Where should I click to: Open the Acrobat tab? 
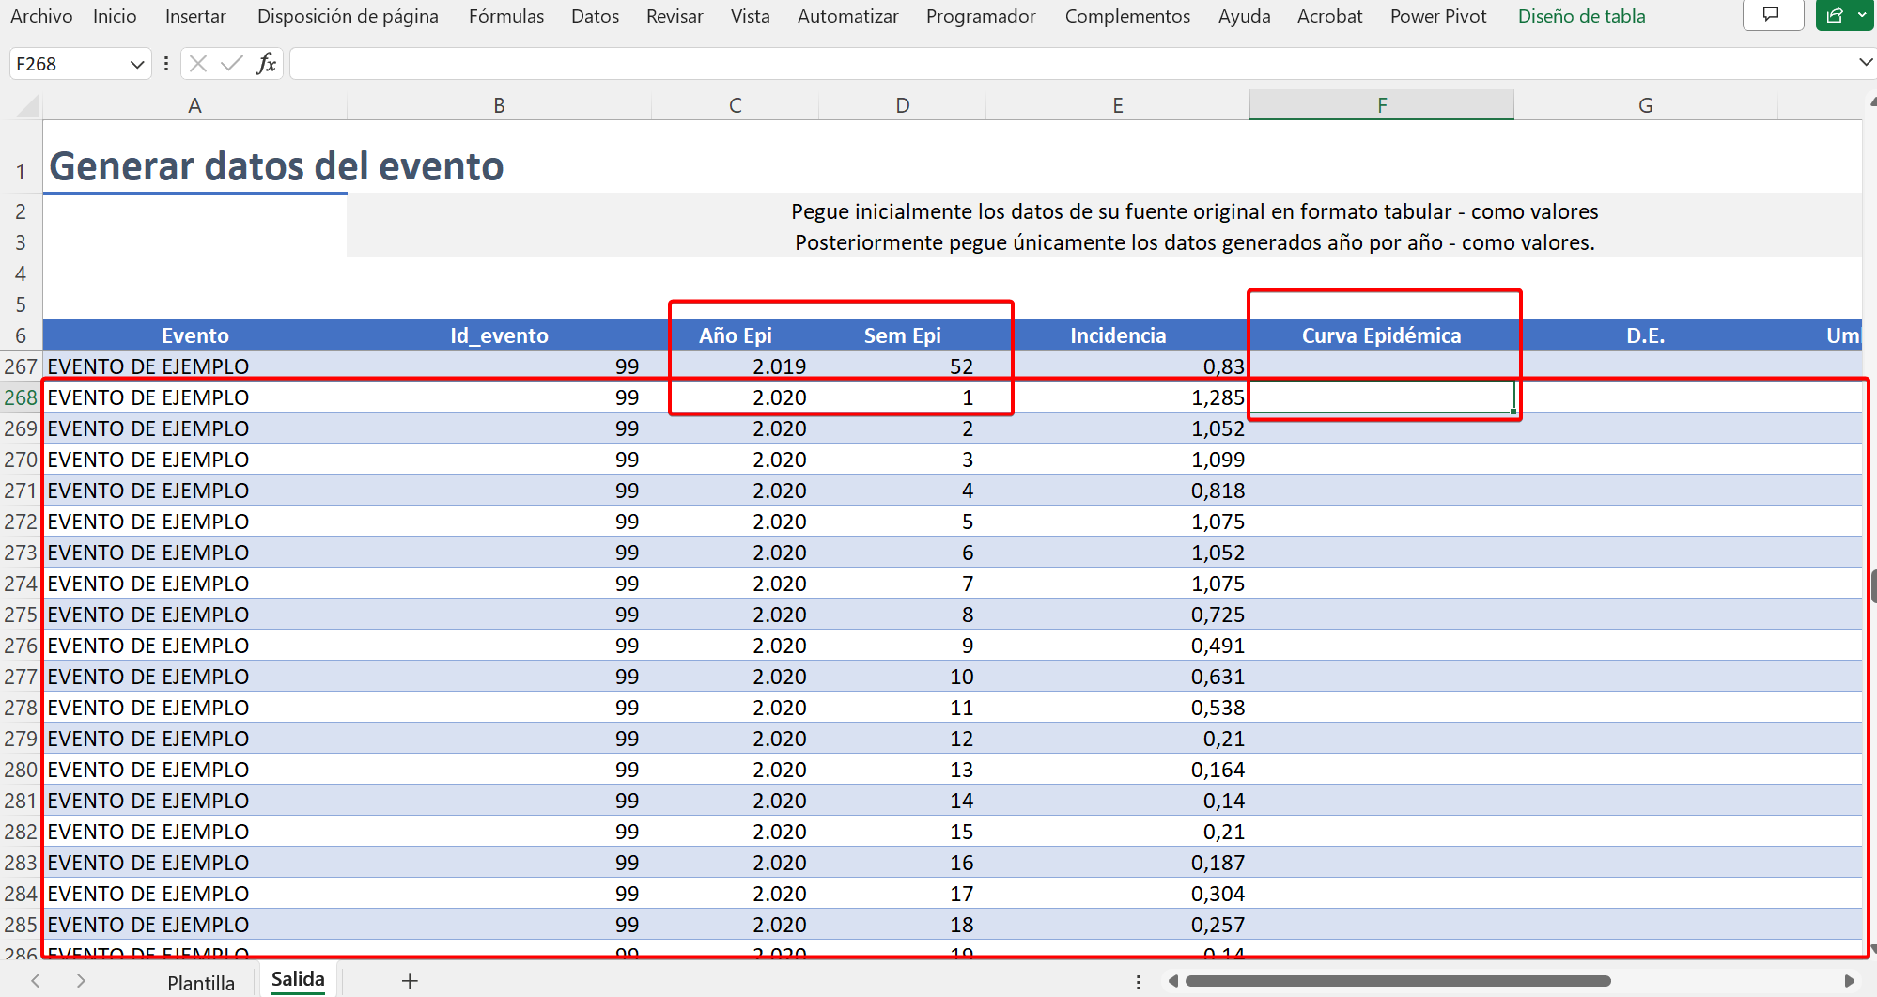[x=1329, y=16]
